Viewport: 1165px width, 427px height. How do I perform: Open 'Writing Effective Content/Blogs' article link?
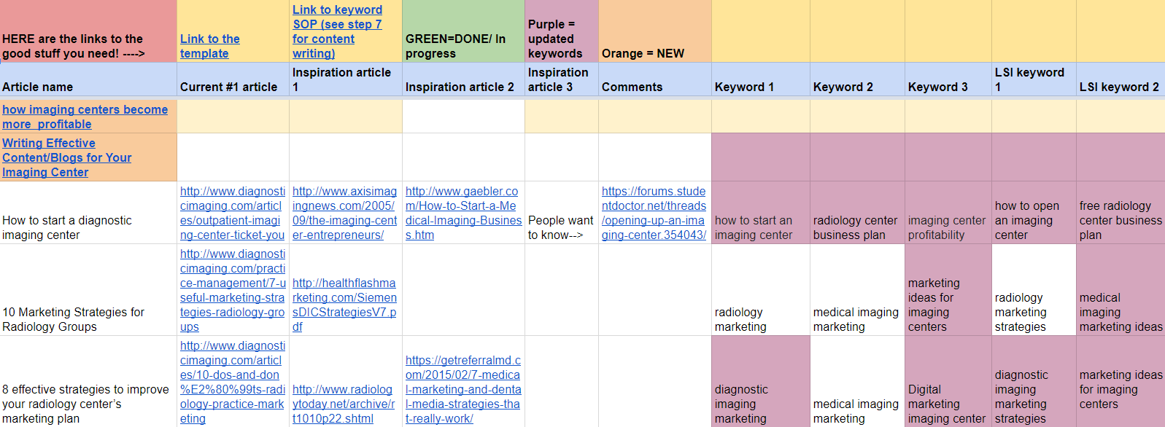[66, 157]
